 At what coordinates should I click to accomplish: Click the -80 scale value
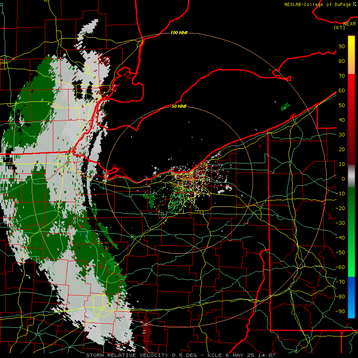pyautogui.click(x=340, y=297)
